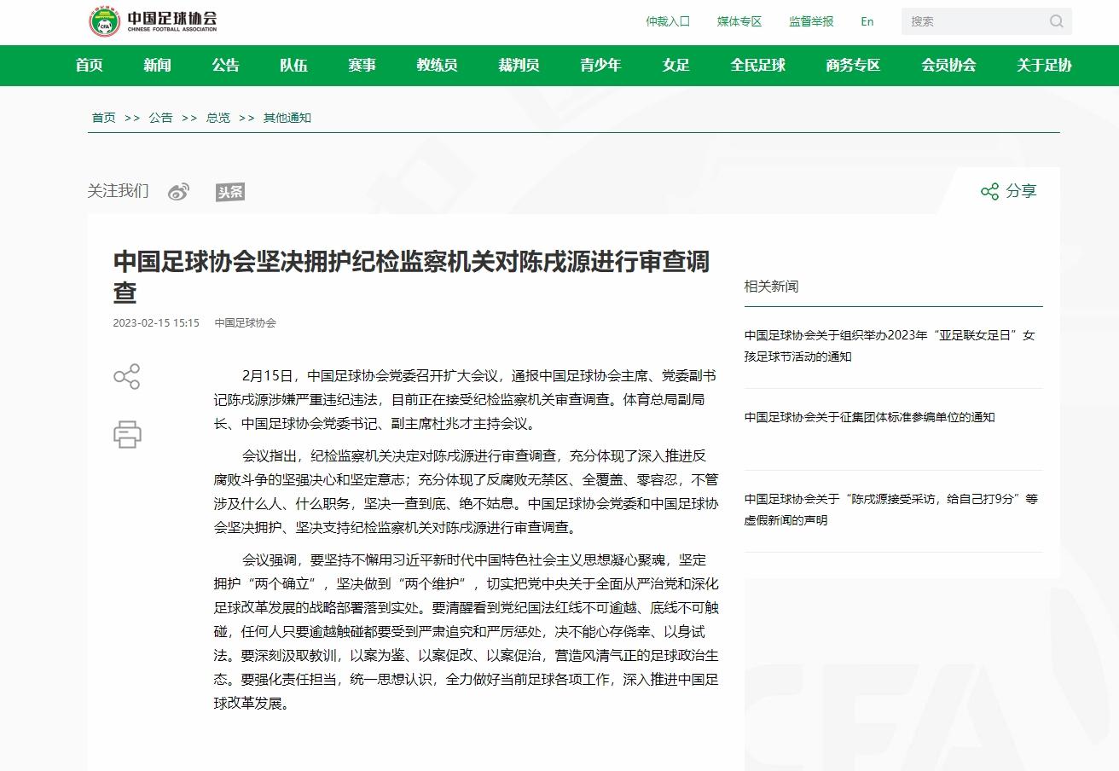Open the 监督举报 link
The width and height of the screenshot is (1119, 771).
pos(810,21)
